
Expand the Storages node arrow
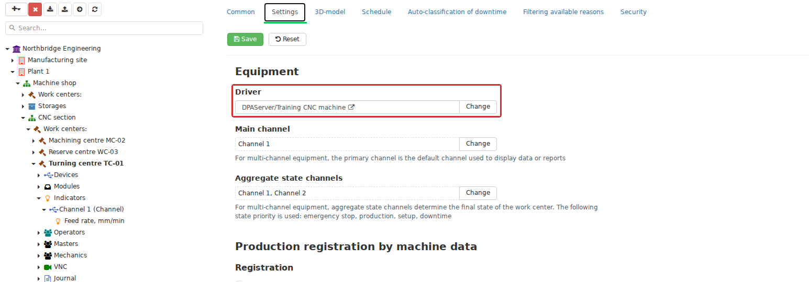click(x=23, y=106)
